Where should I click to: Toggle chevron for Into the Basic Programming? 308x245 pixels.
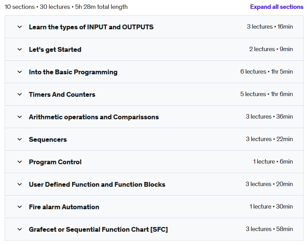(20, 72)
